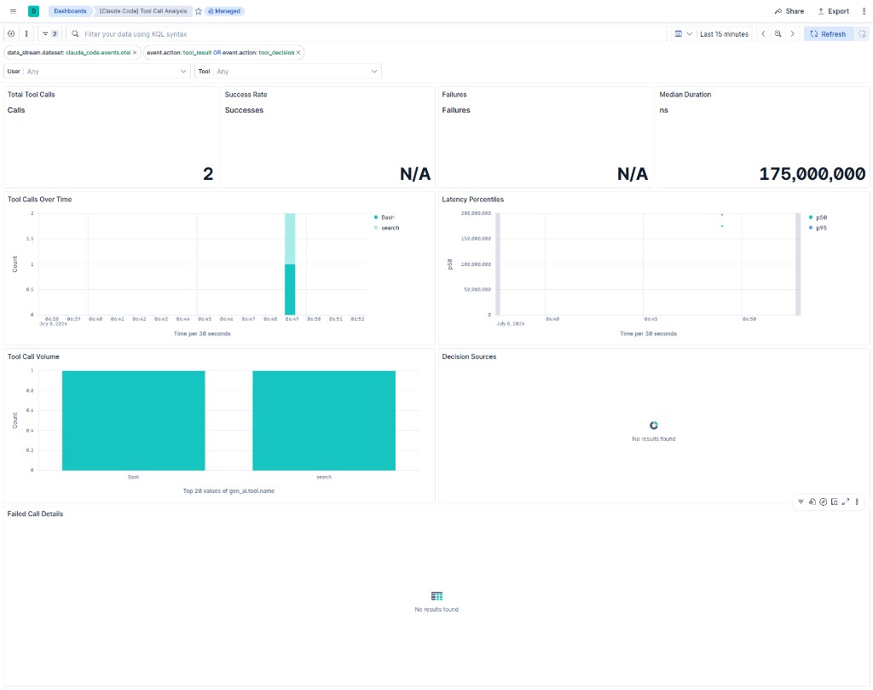873x690 pixels.
Task: Explore in Discover compass icon
Action: [824, 502]
